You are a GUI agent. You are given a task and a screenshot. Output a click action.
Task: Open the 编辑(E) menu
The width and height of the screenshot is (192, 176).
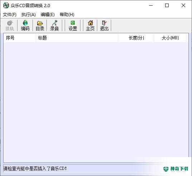48,15
